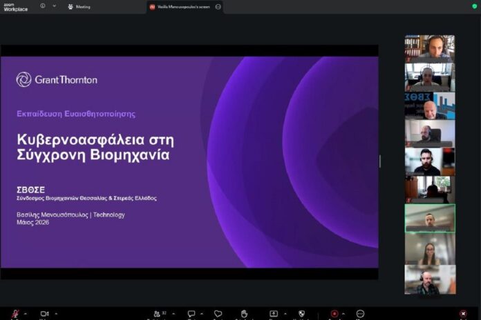Select sixth participant video, dark silhouette by window

[x=430, y=190]
